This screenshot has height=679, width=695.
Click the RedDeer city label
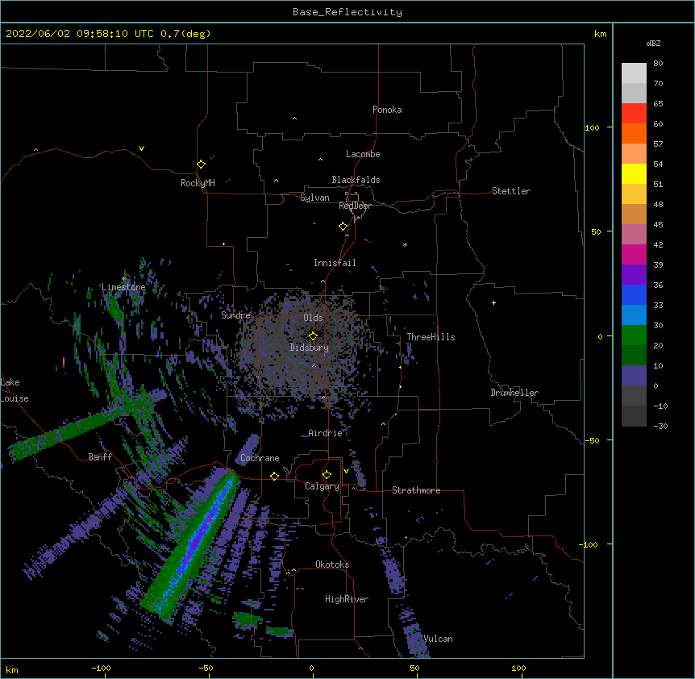pos(355,206)
